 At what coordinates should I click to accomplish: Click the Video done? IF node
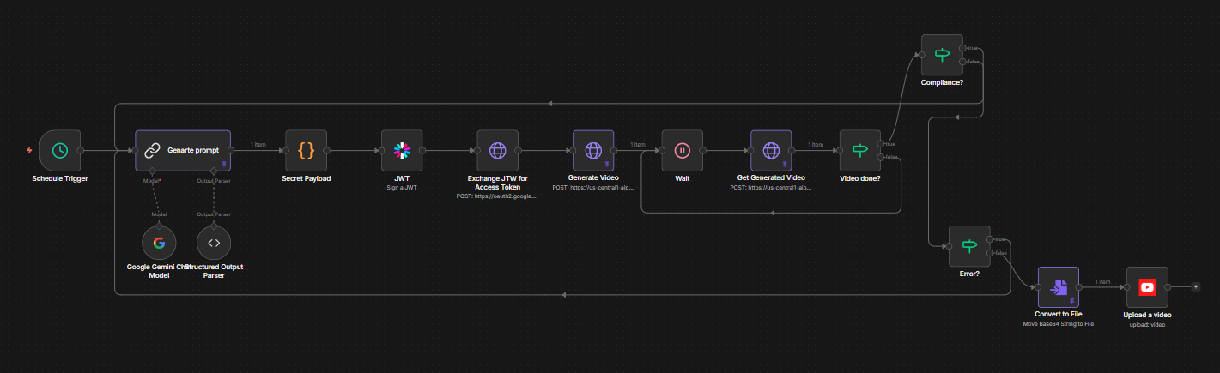(859, 151)
